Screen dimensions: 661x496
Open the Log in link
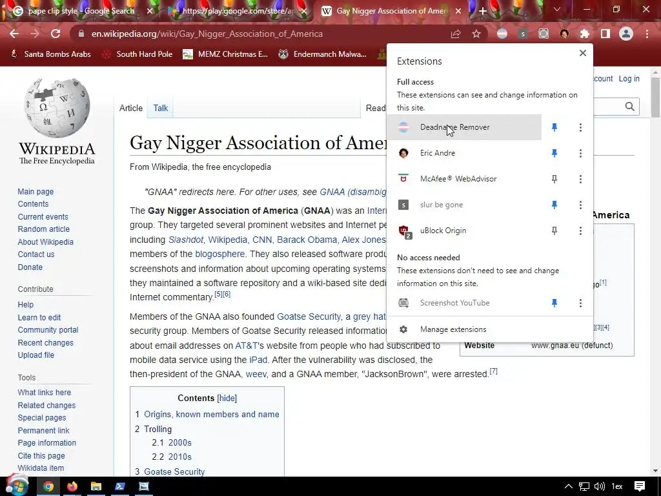point(629,79)
